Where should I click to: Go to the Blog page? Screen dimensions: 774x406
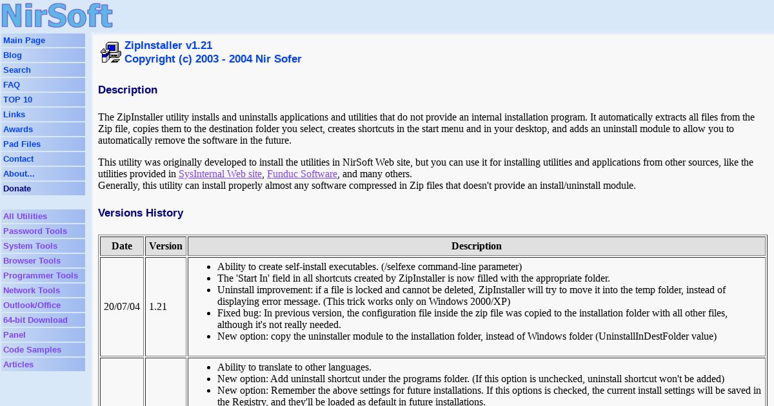click(43, 55)
